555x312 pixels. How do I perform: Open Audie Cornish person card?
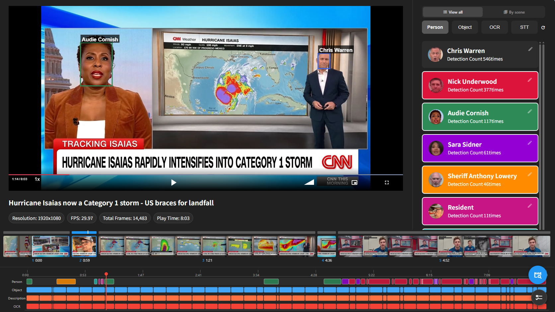(x=480, y=117)
